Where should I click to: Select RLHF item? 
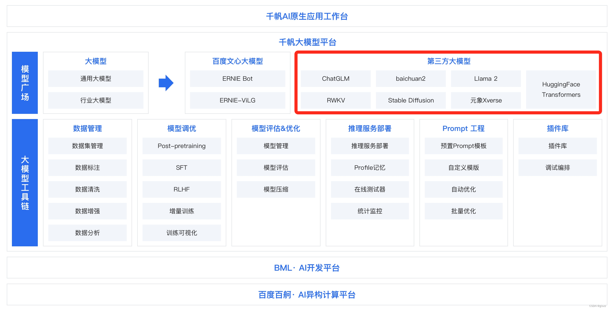click(x=181, y=189)
